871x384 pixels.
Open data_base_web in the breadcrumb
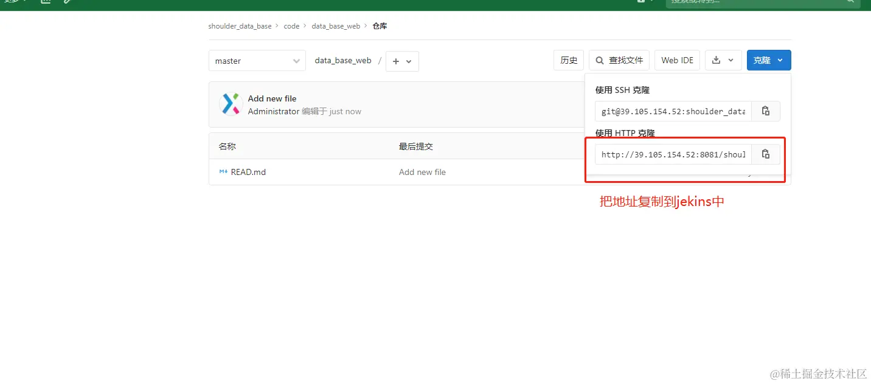pyautogui.click(x=336, y=26)
